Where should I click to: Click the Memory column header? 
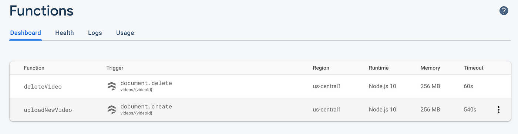430,68
